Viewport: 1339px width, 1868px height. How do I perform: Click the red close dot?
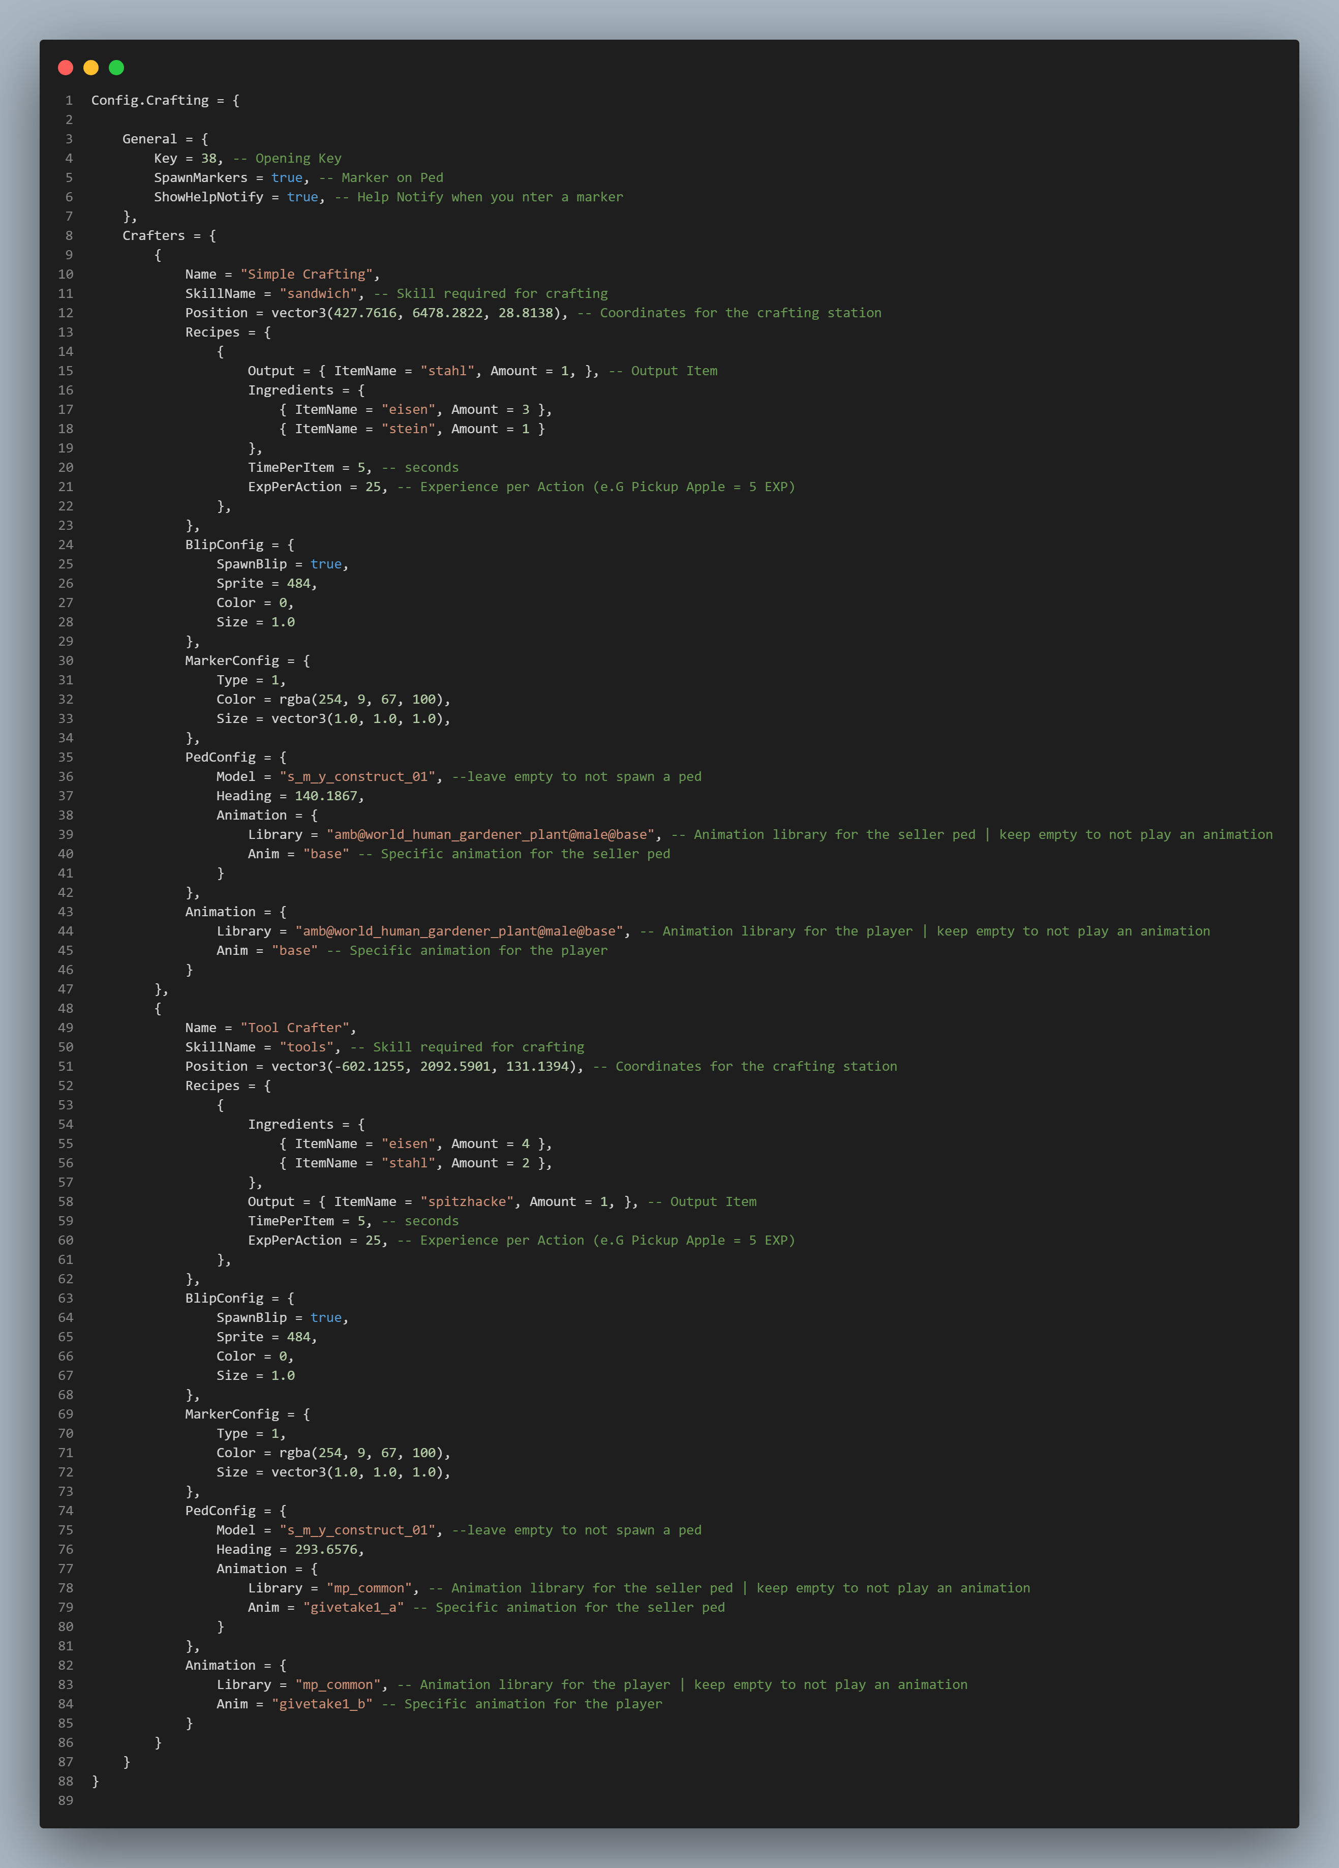pos(66,68)
